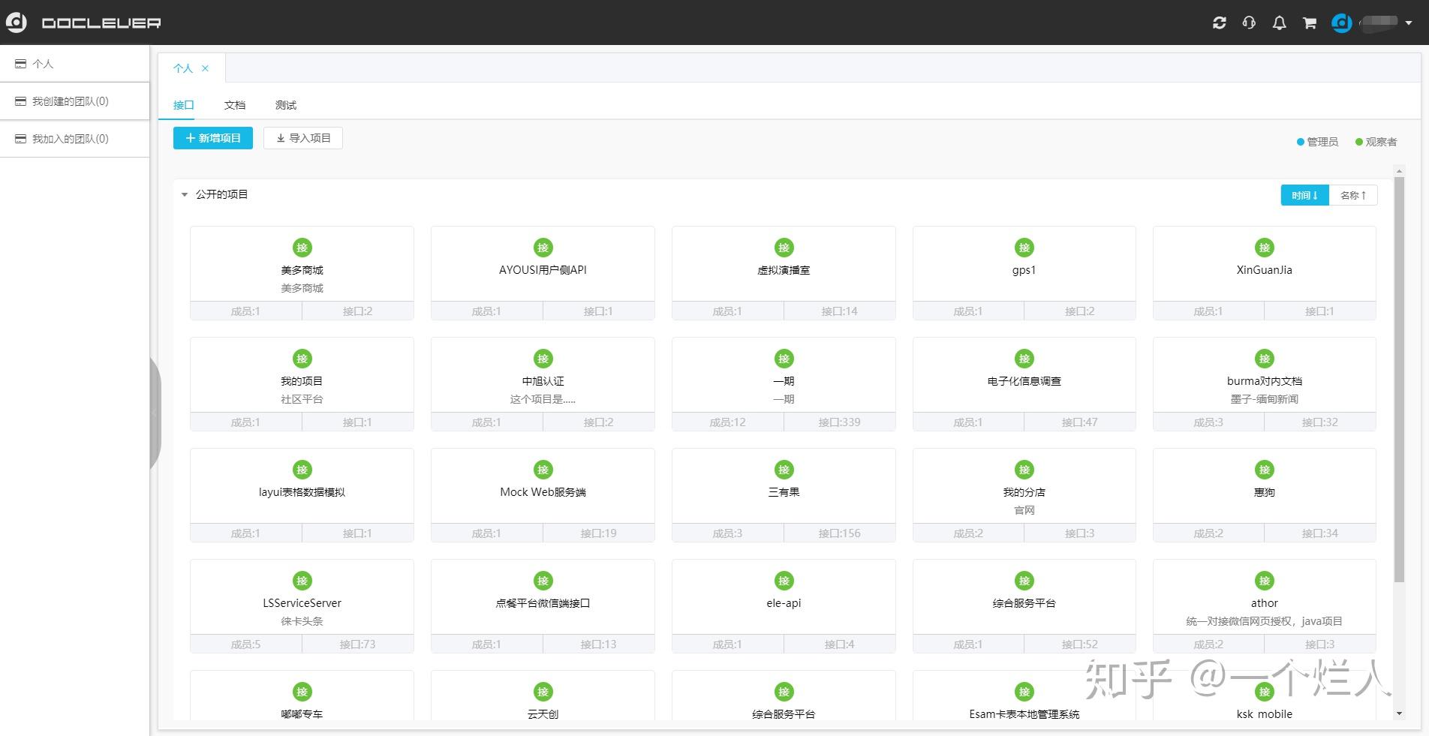Screen dimensions: 1429x736
Task: Click 社区平台 description under 我的项目
Action: coord(302,399)
